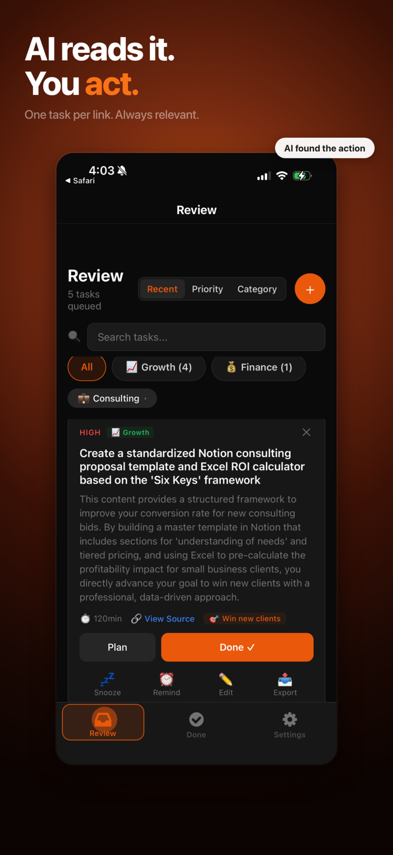
Task: Click the Export tray icon
Action: click(x=285, y=679)
